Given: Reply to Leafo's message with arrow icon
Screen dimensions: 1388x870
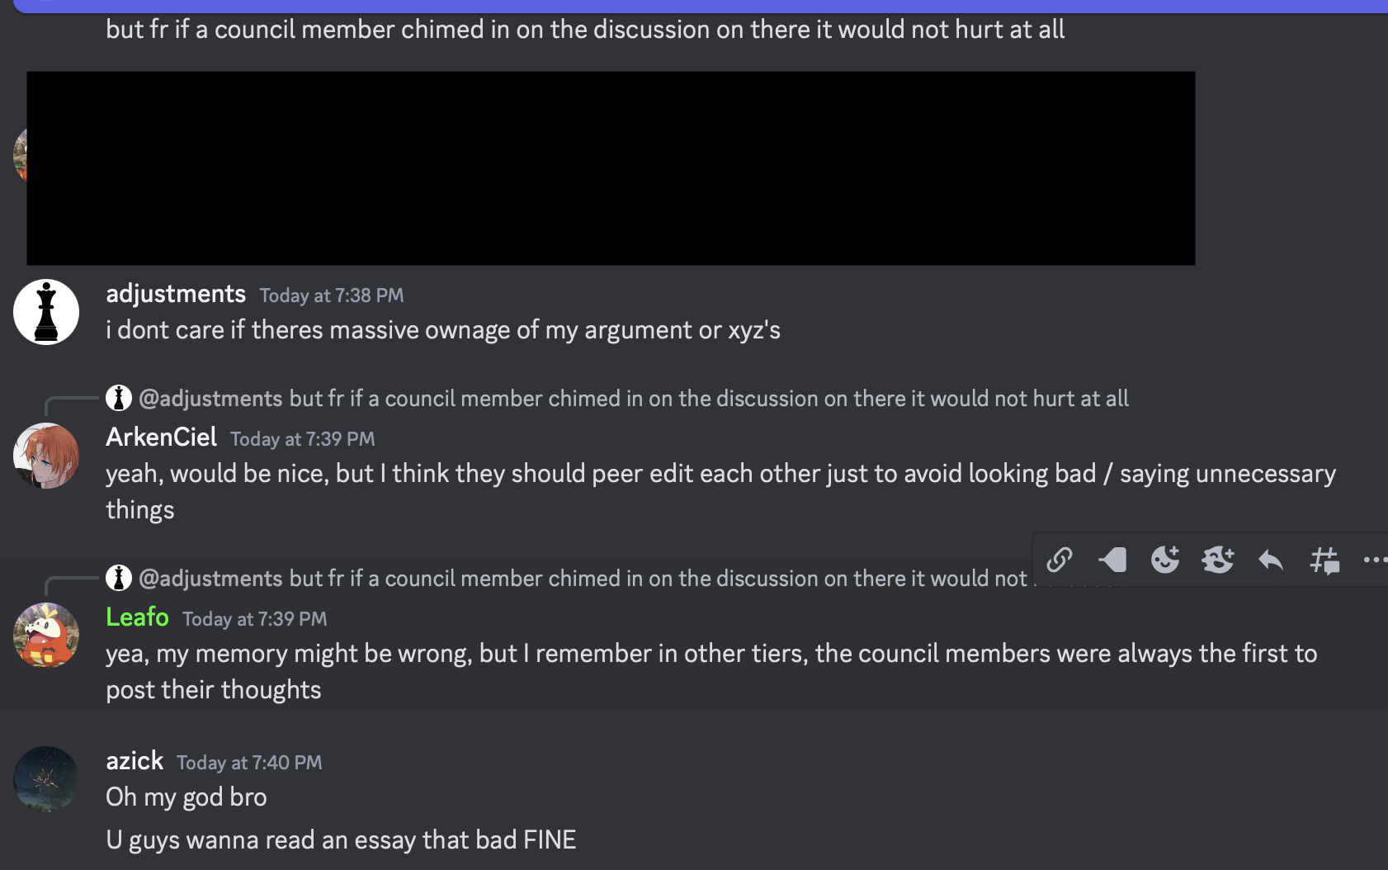Looking at the screenshot, I should (x=1271, y=560).
